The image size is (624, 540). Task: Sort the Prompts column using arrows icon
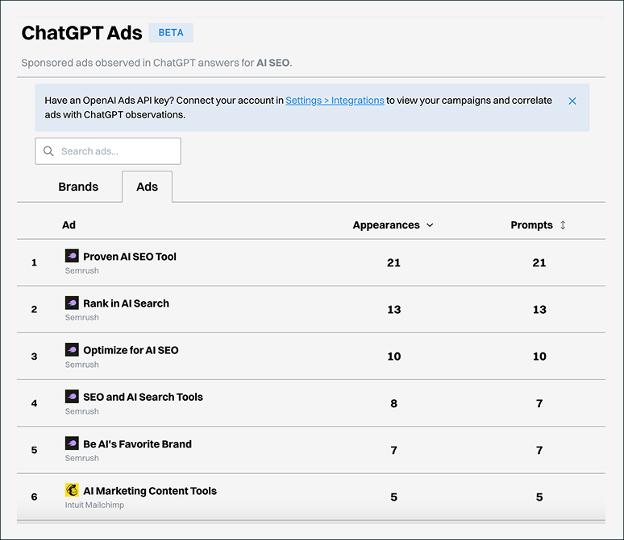pyautogui.click(x=563, y=225)
